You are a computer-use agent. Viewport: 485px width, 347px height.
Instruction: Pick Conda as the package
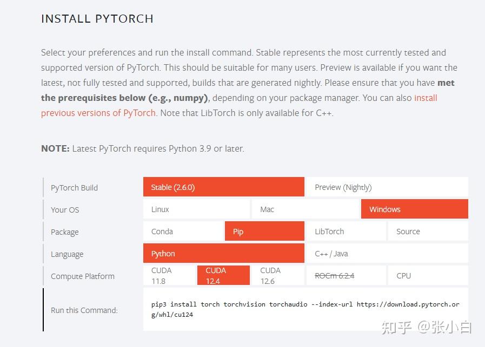click(x=183, y=232)
